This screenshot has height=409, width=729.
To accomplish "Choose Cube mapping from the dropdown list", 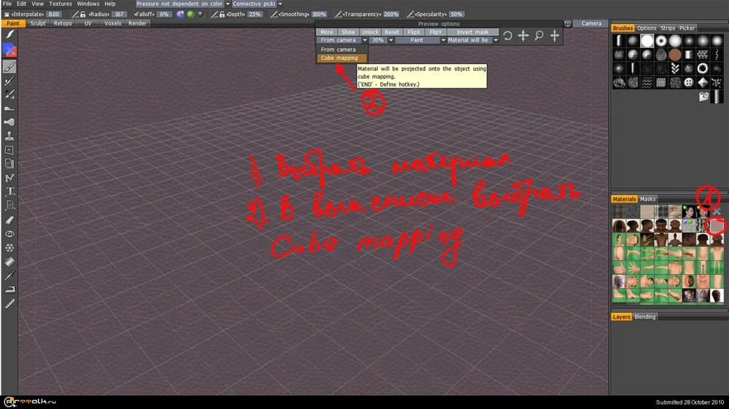I will click(339, 58).
